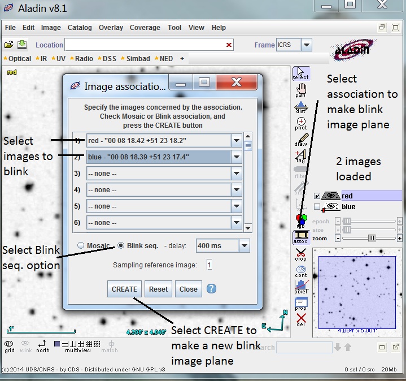
Task: Open the Coverage menu
Action: click(x=145, y=28)
